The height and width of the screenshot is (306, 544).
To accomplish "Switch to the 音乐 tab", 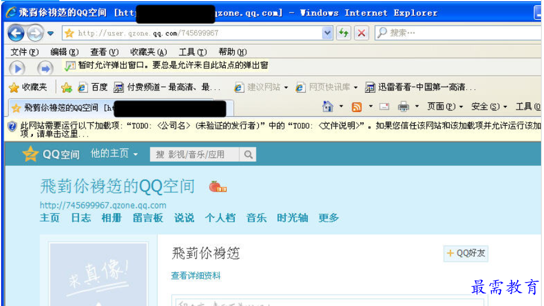I will coord(256,218).
